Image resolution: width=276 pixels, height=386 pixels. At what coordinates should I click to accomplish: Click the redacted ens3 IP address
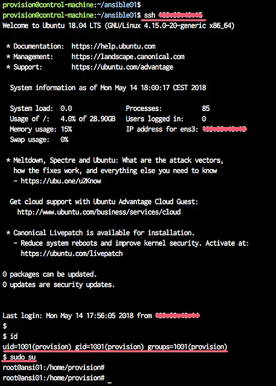224,129
